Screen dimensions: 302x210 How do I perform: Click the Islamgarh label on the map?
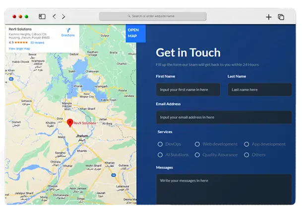101,86
